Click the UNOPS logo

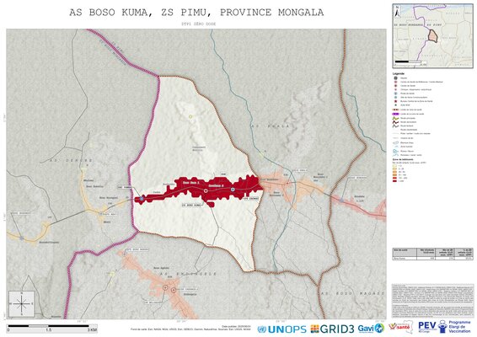click(281, 329)
